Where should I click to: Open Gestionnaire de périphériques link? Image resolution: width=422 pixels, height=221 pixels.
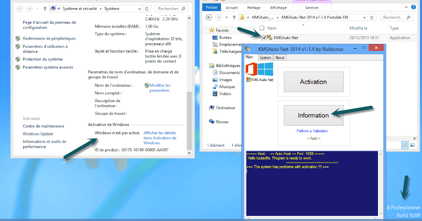(x=49, y=38)
